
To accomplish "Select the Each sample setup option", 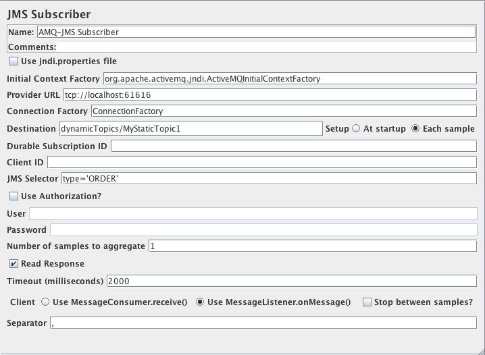I will click(415, 129).
